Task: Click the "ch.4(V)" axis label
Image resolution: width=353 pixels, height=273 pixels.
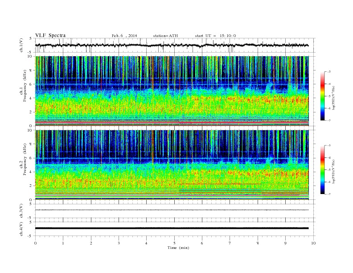Action: click(21, 229)
